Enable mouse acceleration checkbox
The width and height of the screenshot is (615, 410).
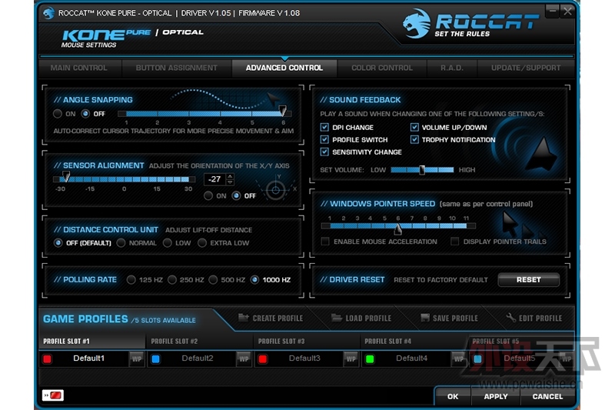(x=324, y=242)
